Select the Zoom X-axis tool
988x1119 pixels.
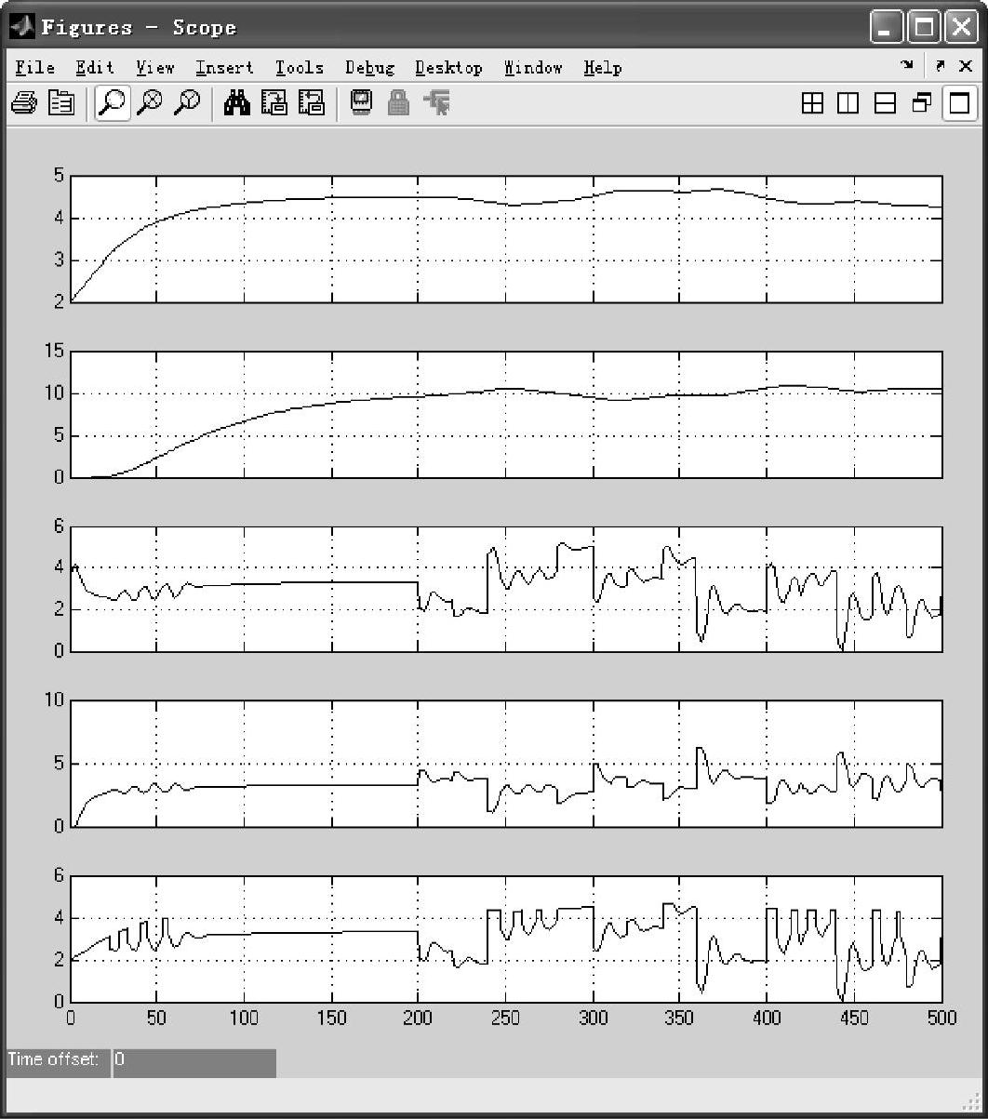(150, 103)
